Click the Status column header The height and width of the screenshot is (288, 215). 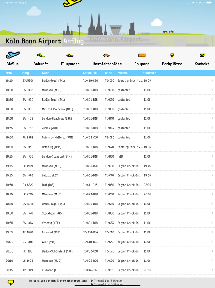tap(123, 73)
